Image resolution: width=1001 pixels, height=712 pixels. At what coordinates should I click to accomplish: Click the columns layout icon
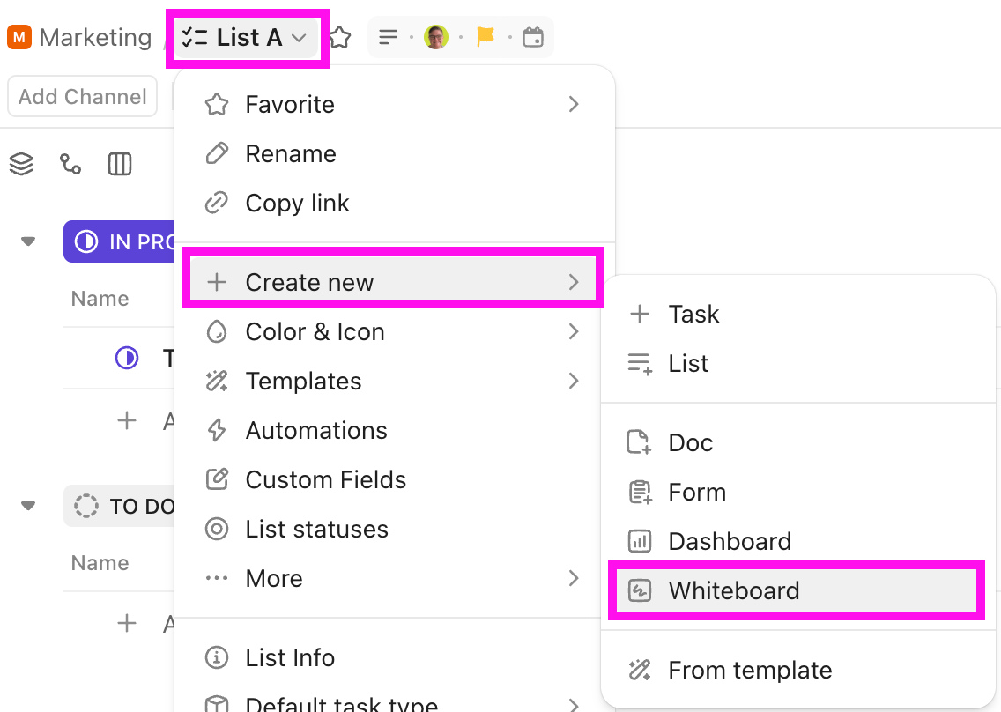(120, 164)
